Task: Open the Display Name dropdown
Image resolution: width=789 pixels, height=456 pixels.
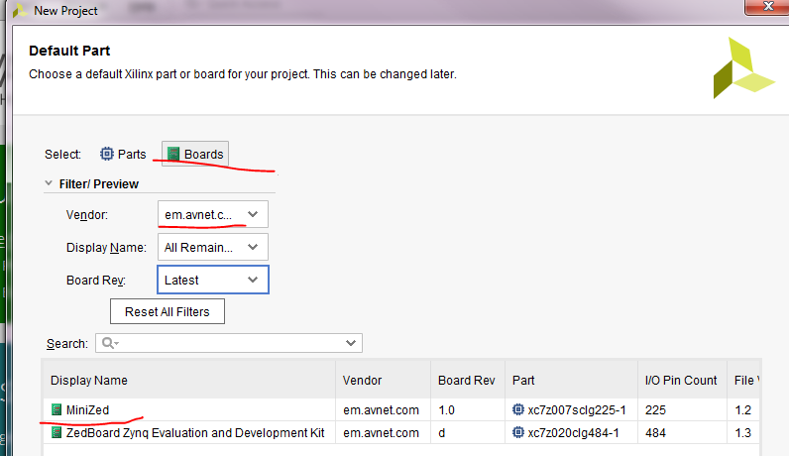Action: [x=213, y=247]
